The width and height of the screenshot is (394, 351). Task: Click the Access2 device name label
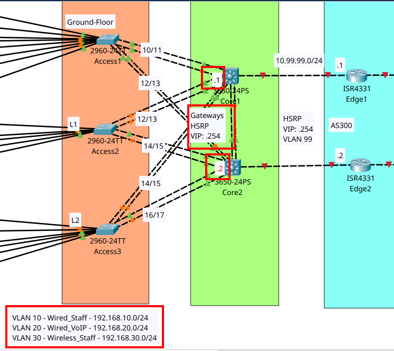[105, 151]
